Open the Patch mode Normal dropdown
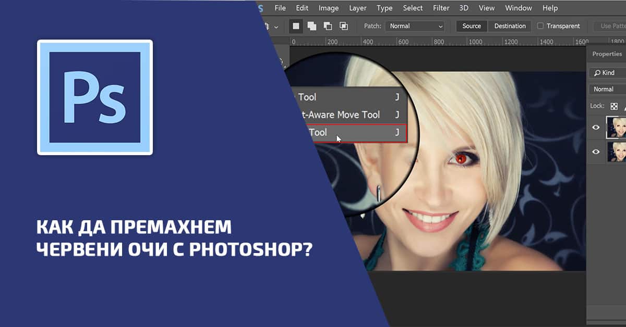This screenshot has height=327, width=626. (415, 26)
